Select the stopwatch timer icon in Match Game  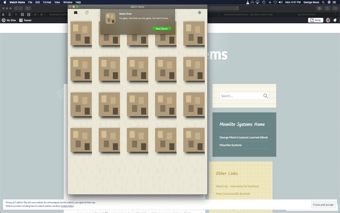point(87,12)
